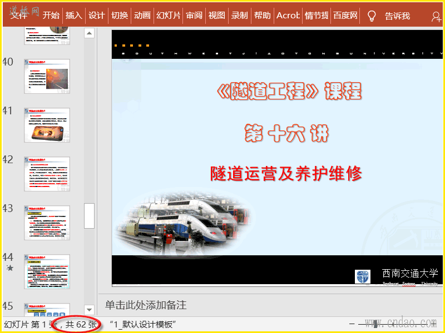This screenshot has width=445, height=333.
Task: Click the 告诉我 search box
Action: tap(397, 16)
